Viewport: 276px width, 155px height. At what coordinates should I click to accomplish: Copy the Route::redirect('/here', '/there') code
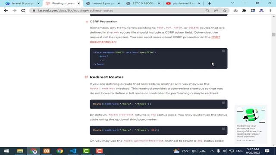click(x=223, y=102)
